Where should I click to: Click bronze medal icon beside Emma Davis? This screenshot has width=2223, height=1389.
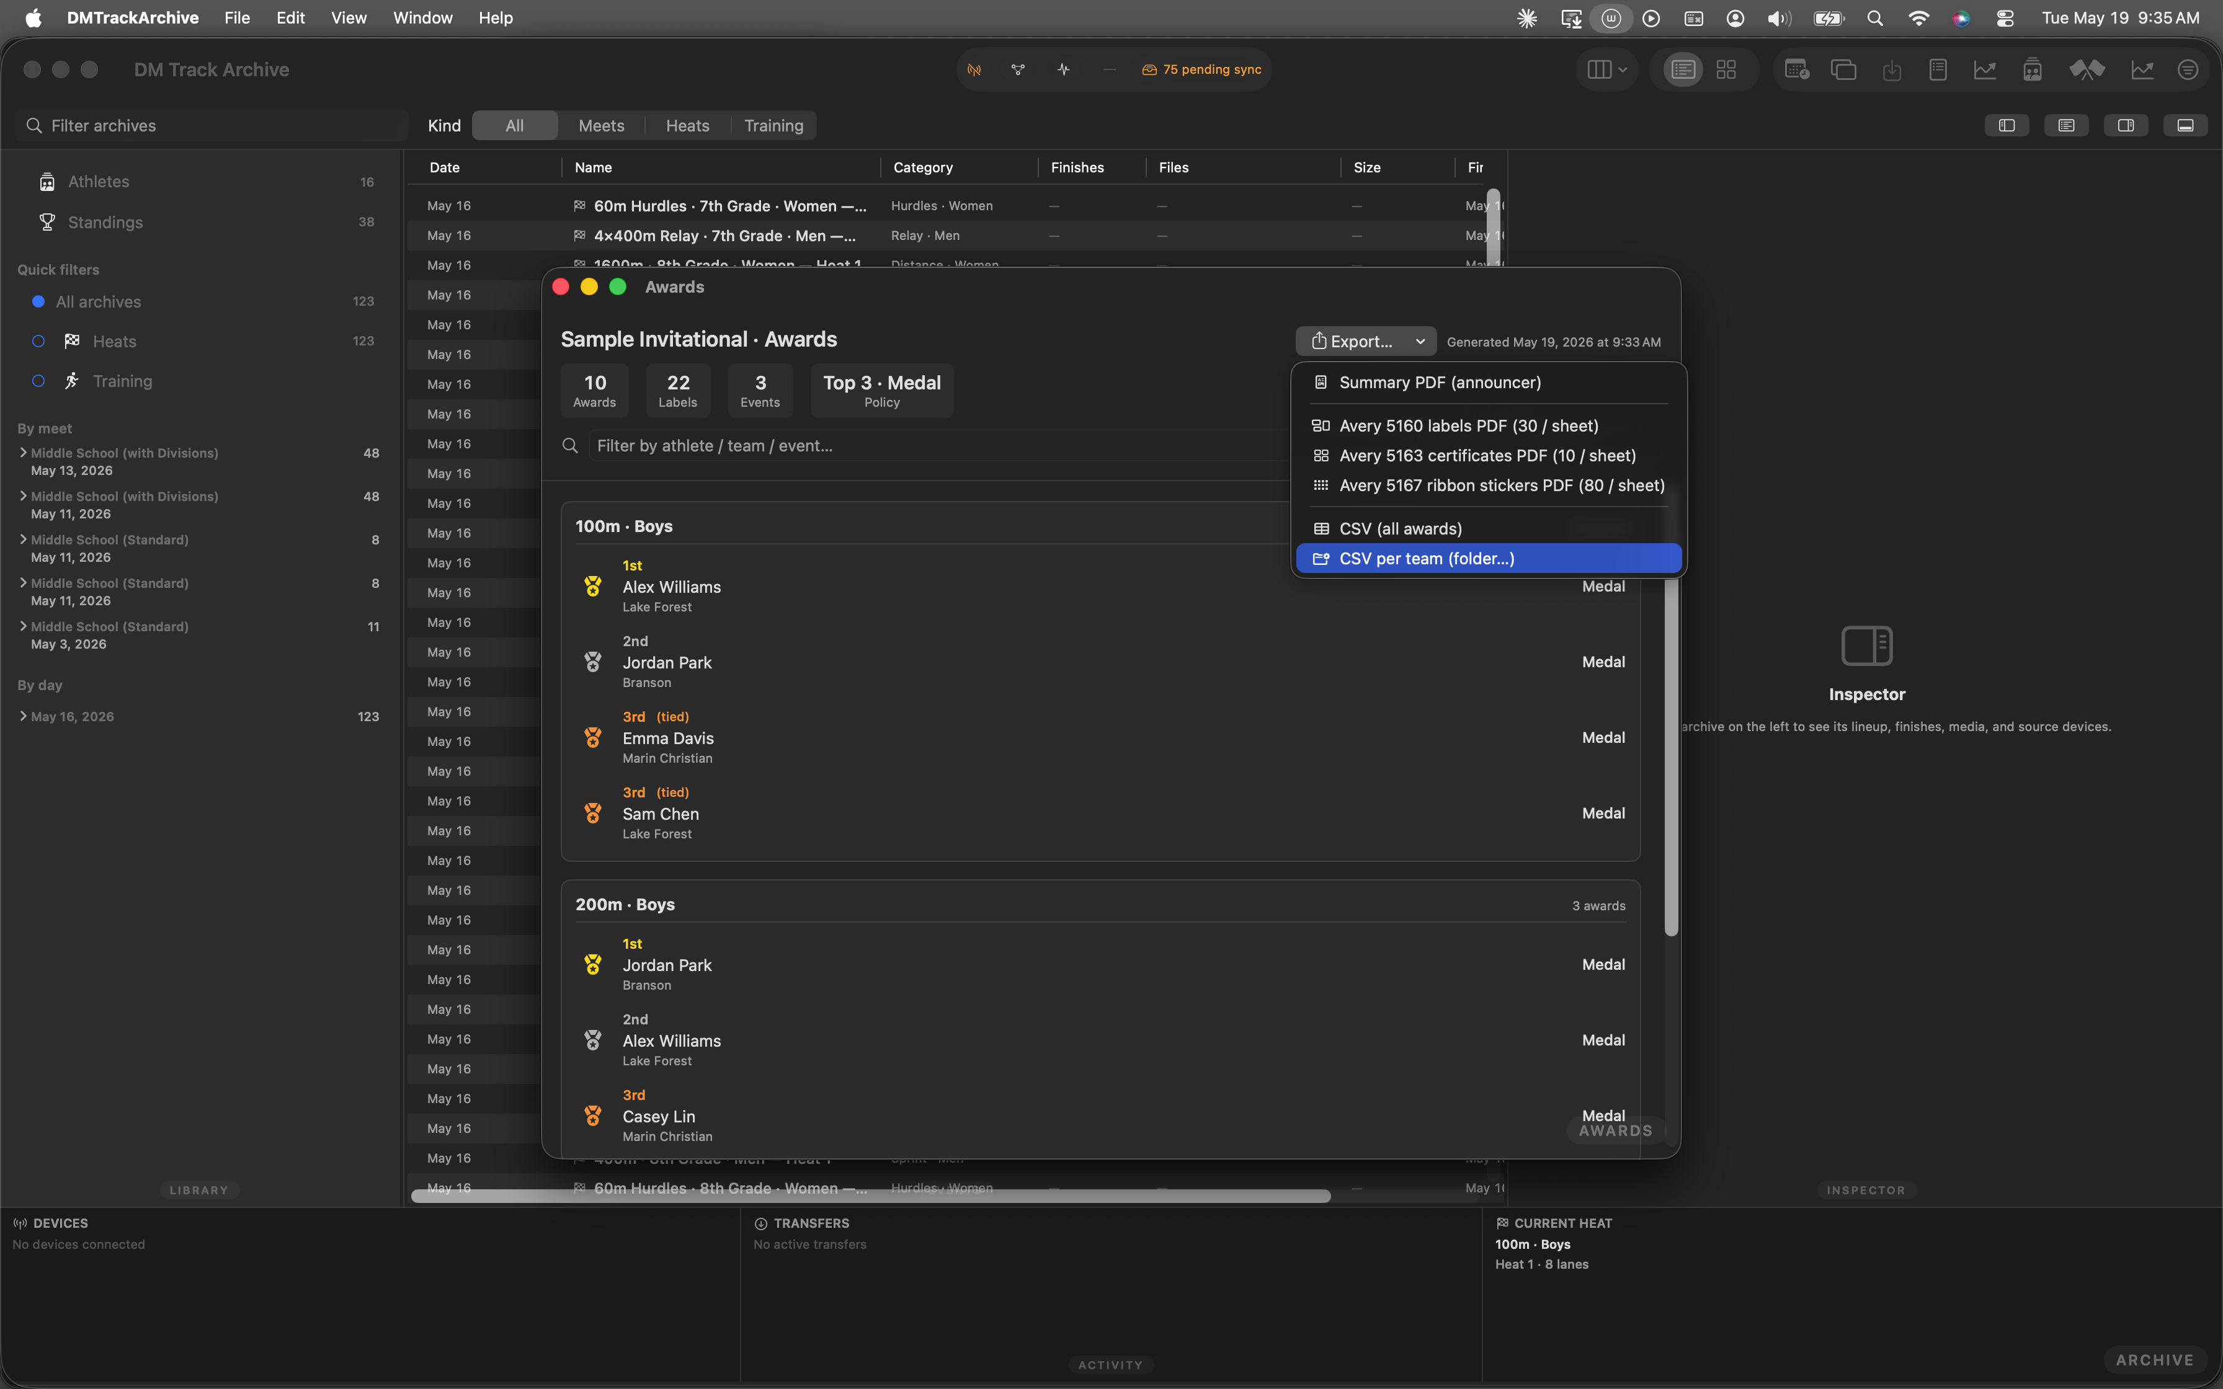tap(594, 738)
